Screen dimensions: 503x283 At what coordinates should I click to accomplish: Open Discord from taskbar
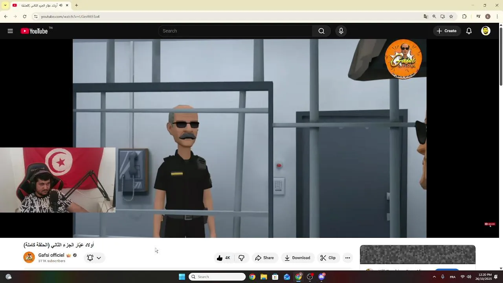click(322, 277)
